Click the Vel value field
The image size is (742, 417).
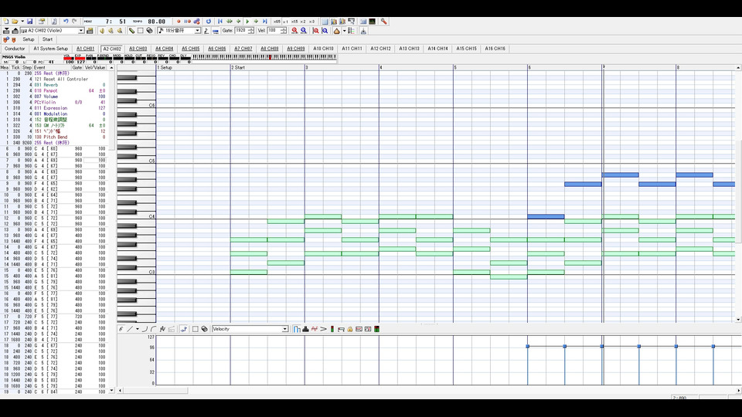point(274,31)
